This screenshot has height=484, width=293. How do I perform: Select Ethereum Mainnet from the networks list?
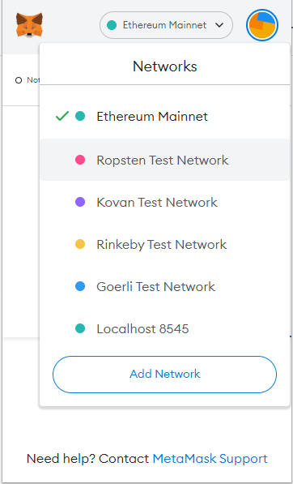(165, 117)
